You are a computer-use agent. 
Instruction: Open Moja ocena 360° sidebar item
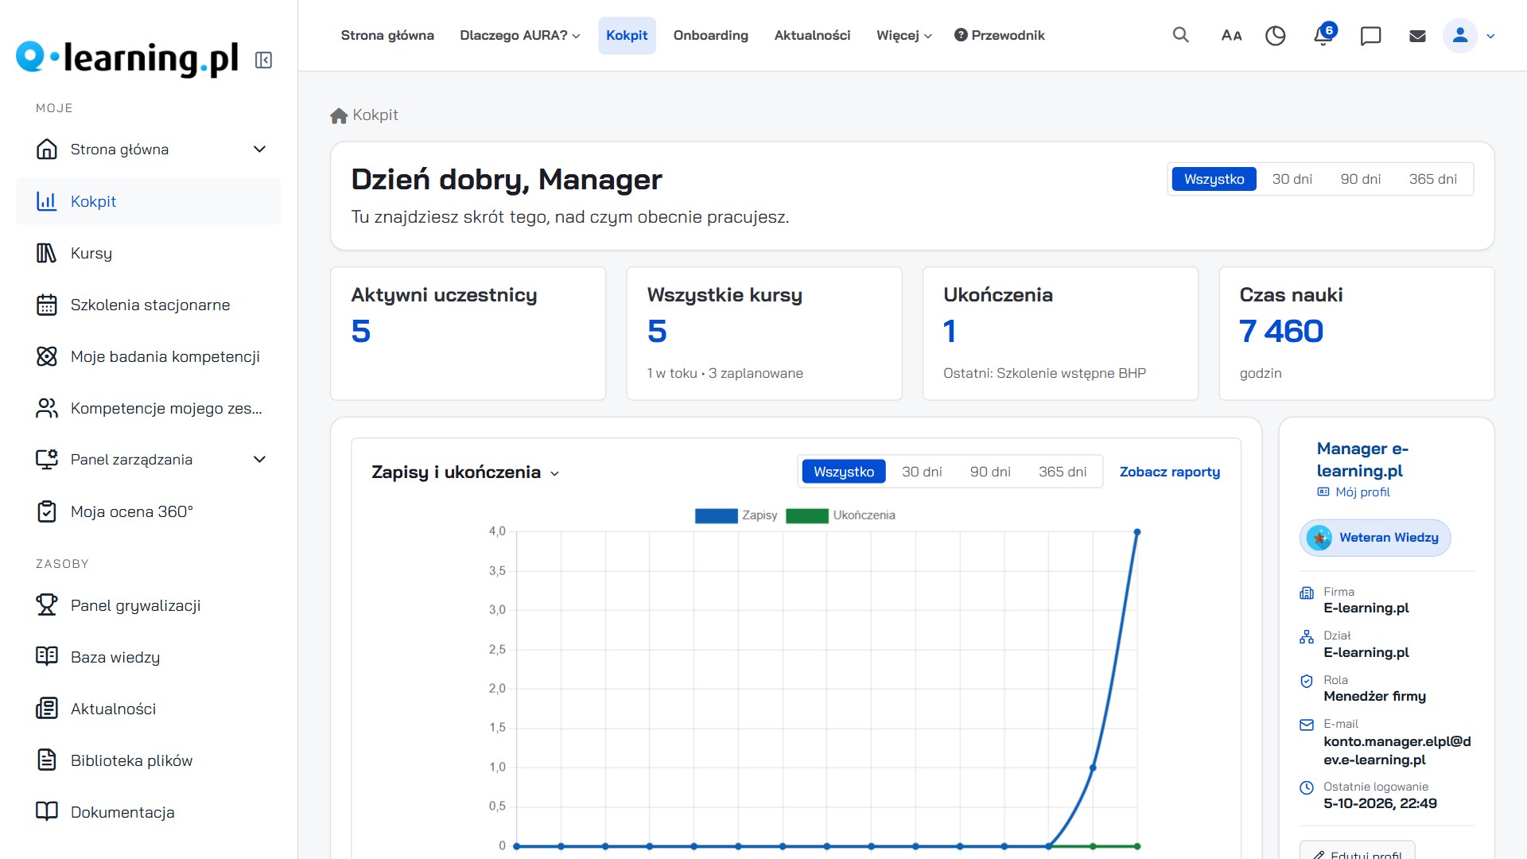click(x=149, y=511)
